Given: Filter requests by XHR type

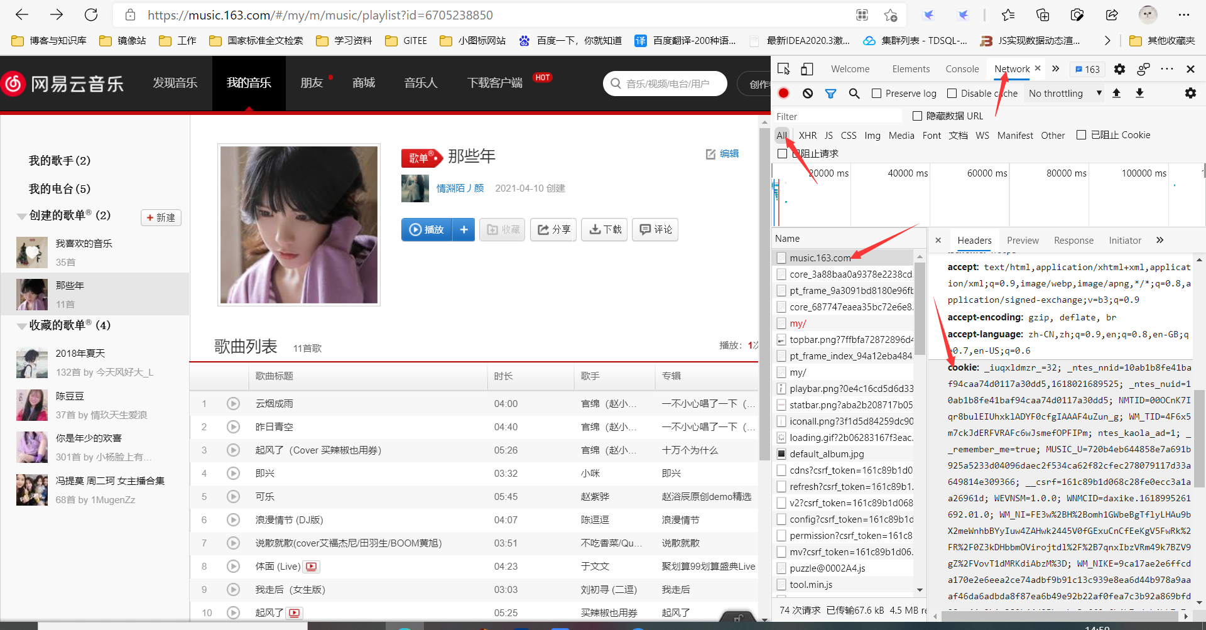Looking at the screenshot, I should (808, 135).
